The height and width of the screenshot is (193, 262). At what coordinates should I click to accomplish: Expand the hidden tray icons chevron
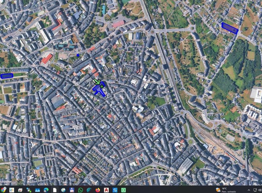tap(249, 190)
